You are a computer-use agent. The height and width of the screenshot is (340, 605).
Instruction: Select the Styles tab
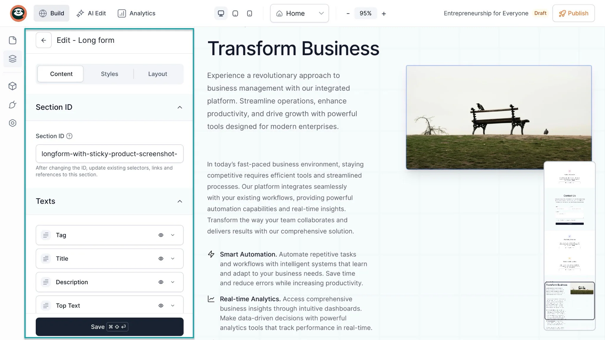[109, 74]
